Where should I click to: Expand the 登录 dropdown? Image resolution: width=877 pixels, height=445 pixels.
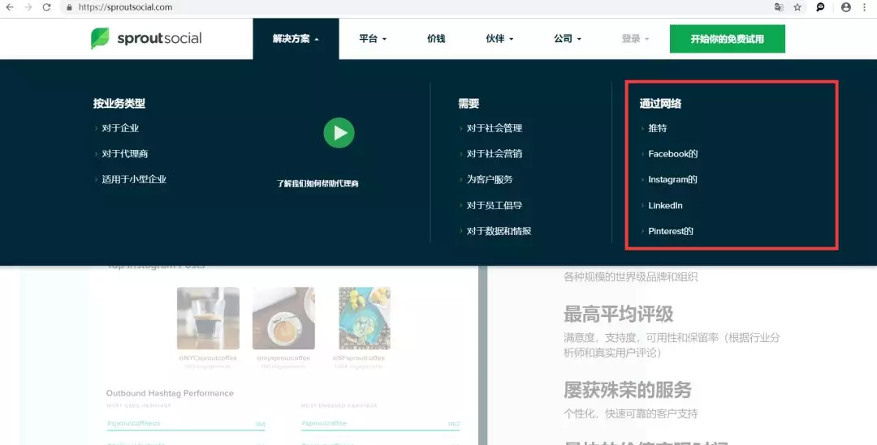tap(635, 39)
